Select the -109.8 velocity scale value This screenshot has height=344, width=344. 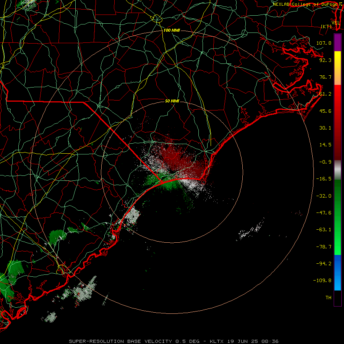tap(322, 281)
